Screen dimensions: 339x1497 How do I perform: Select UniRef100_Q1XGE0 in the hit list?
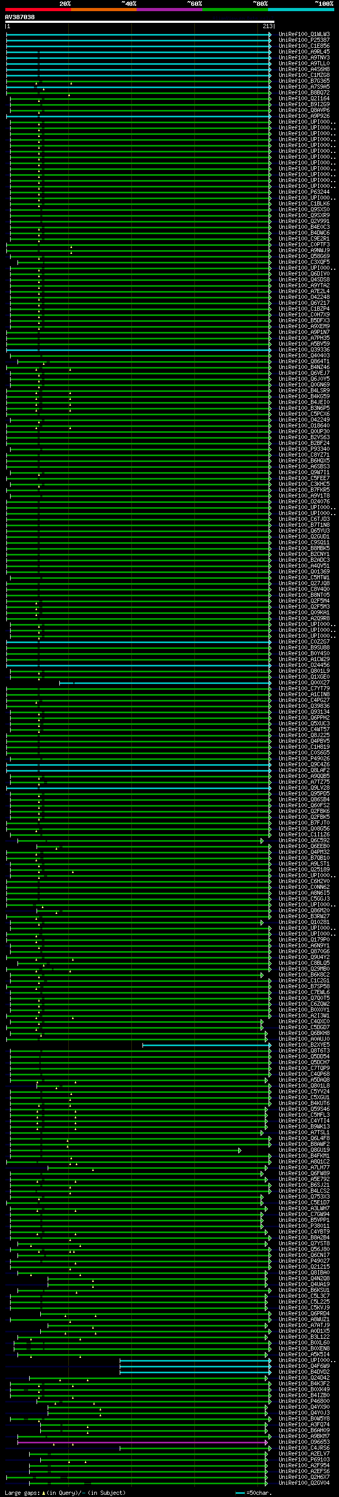pyautogui.click(x=304, y=677)
